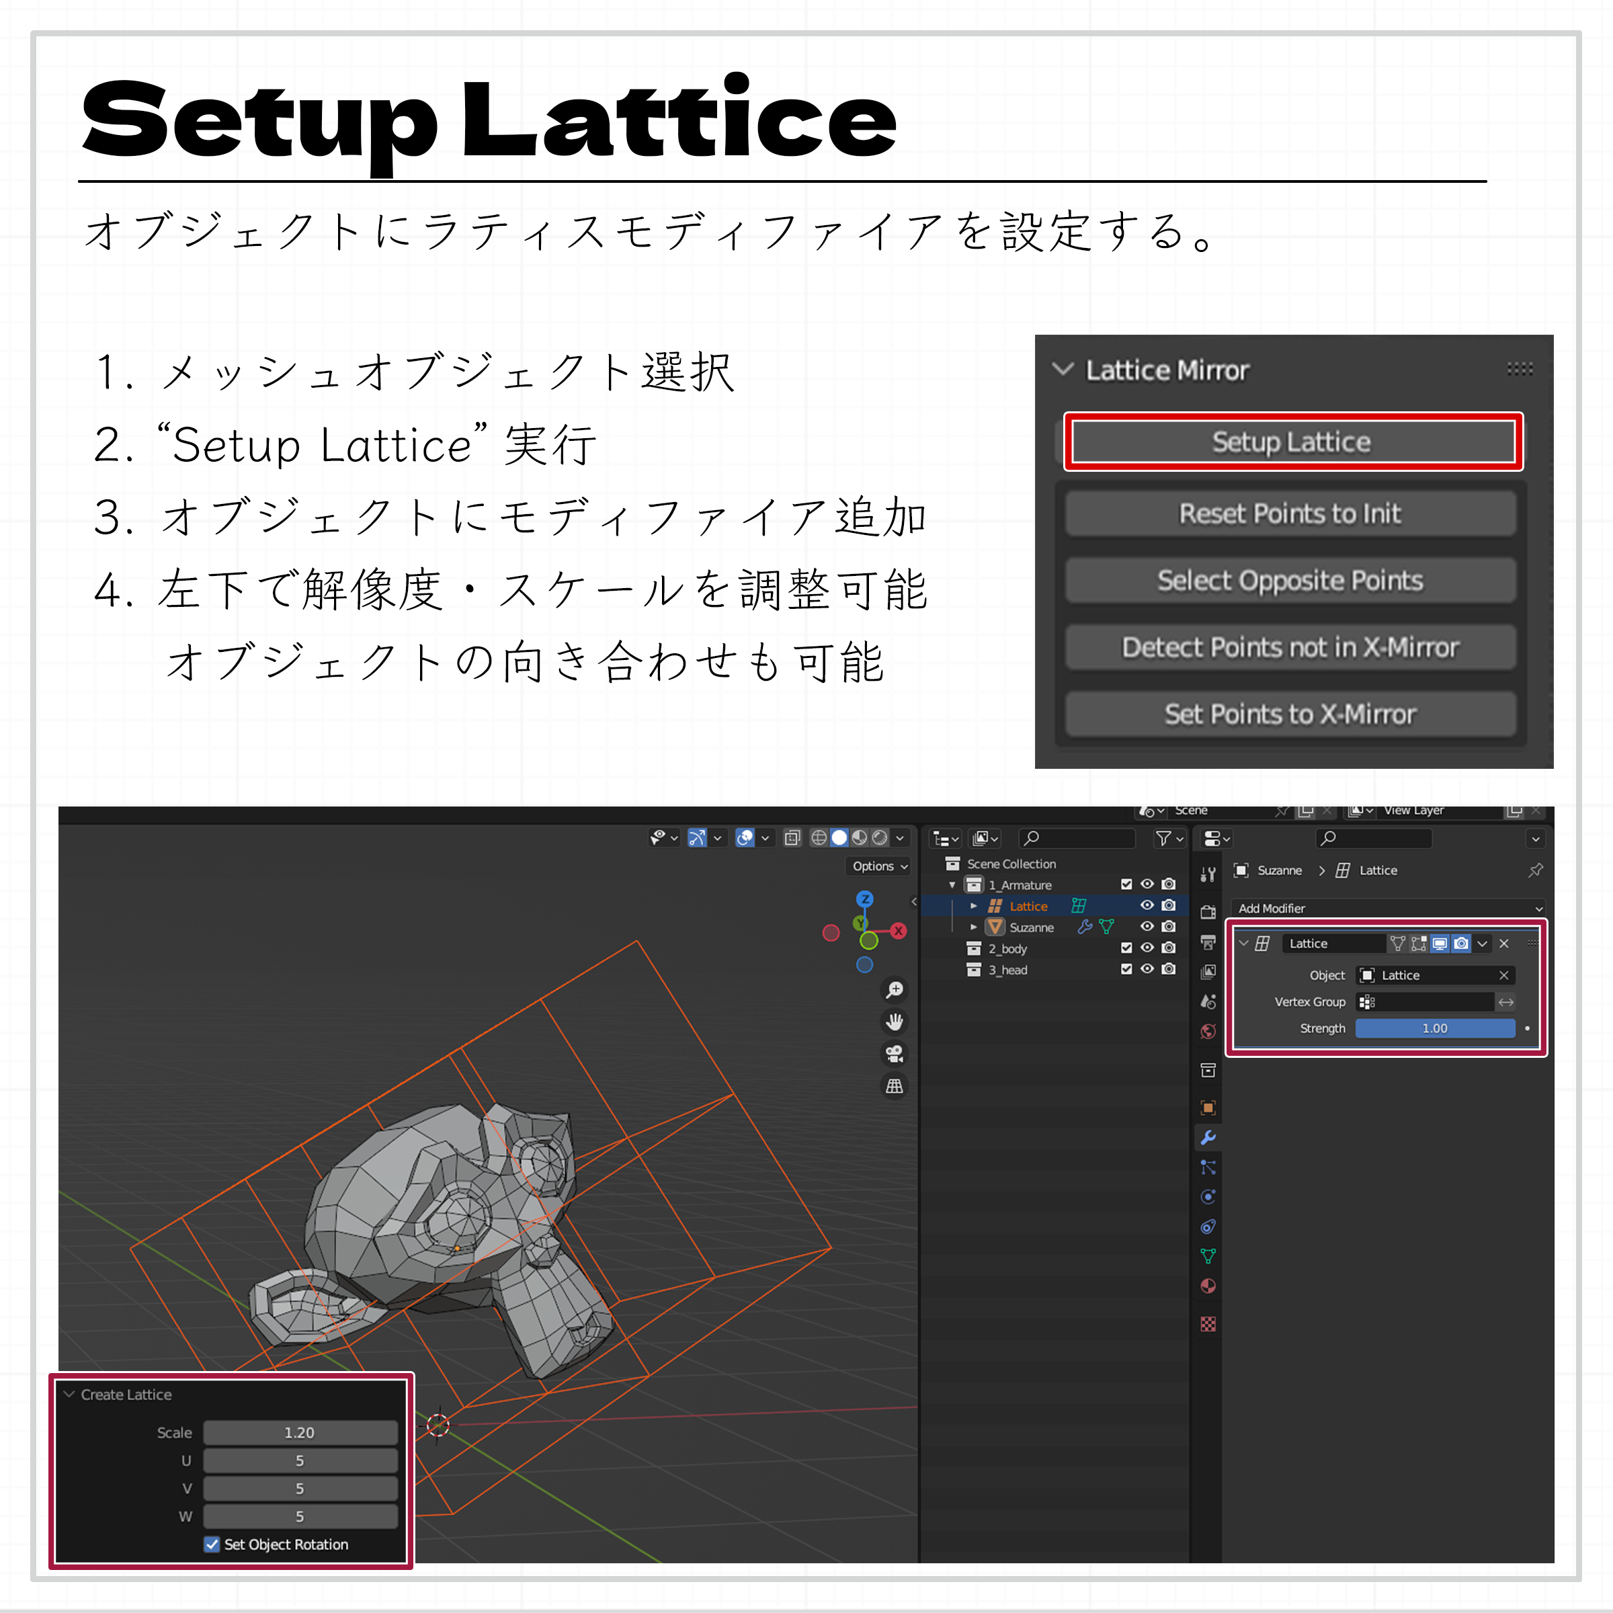Edit the Scale value in Create Lattice
This screenshot has width=1613, height=1613.
300,1433
